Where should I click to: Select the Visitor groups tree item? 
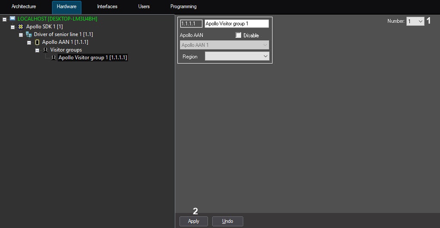(x=66, y=50)
